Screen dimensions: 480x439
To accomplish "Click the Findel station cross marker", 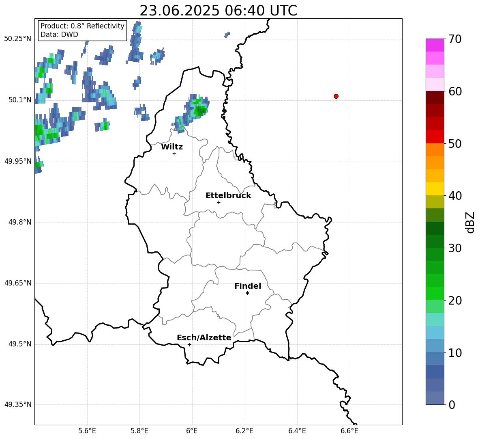I will coord(247,293).
